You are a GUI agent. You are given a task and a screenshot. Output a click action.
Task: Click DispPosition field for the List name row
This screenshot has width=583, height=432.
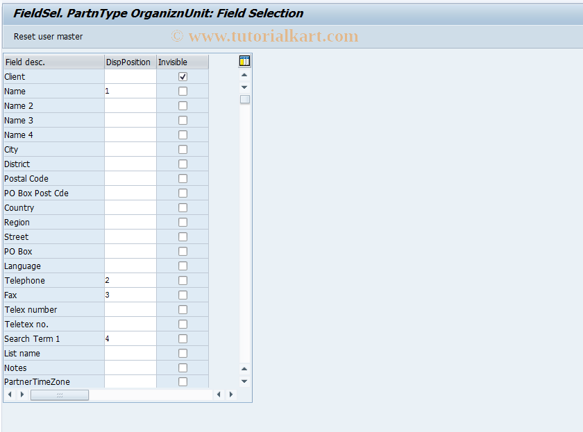pyautogui.click(x=130, y=353)
